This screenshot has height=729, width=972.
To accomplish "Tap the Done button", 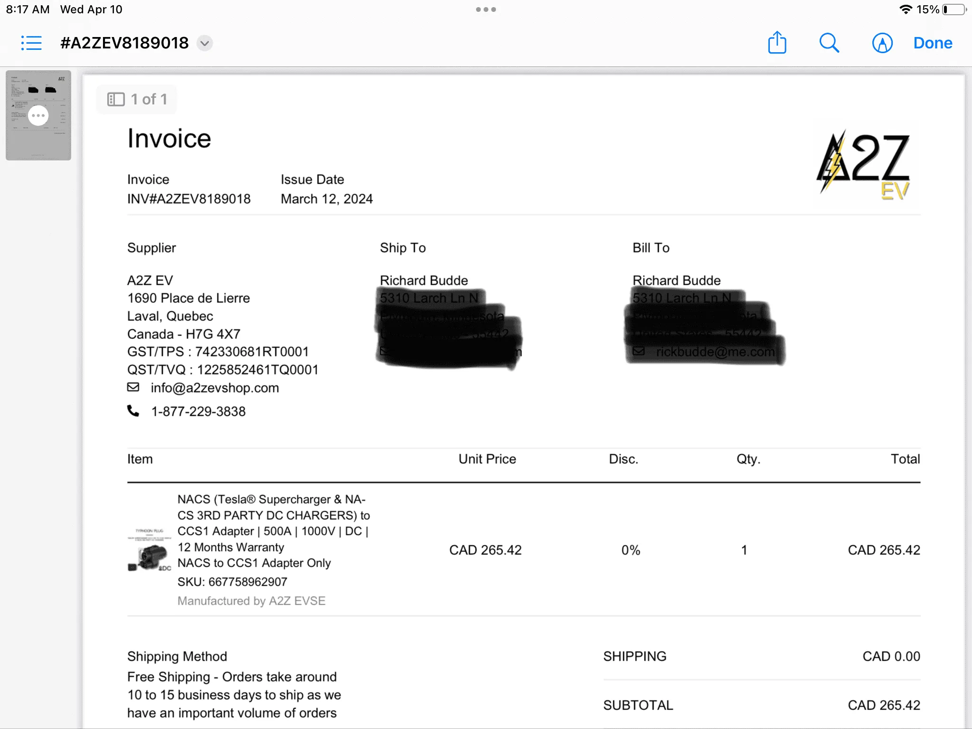I will (x=933, y=43).
